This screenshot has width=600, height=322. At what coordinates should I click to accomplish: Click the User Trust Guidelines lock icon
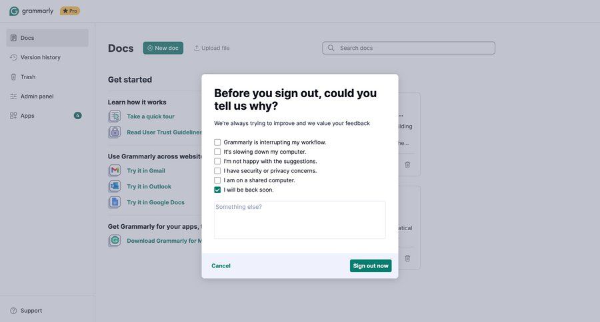tap(115, 132)
